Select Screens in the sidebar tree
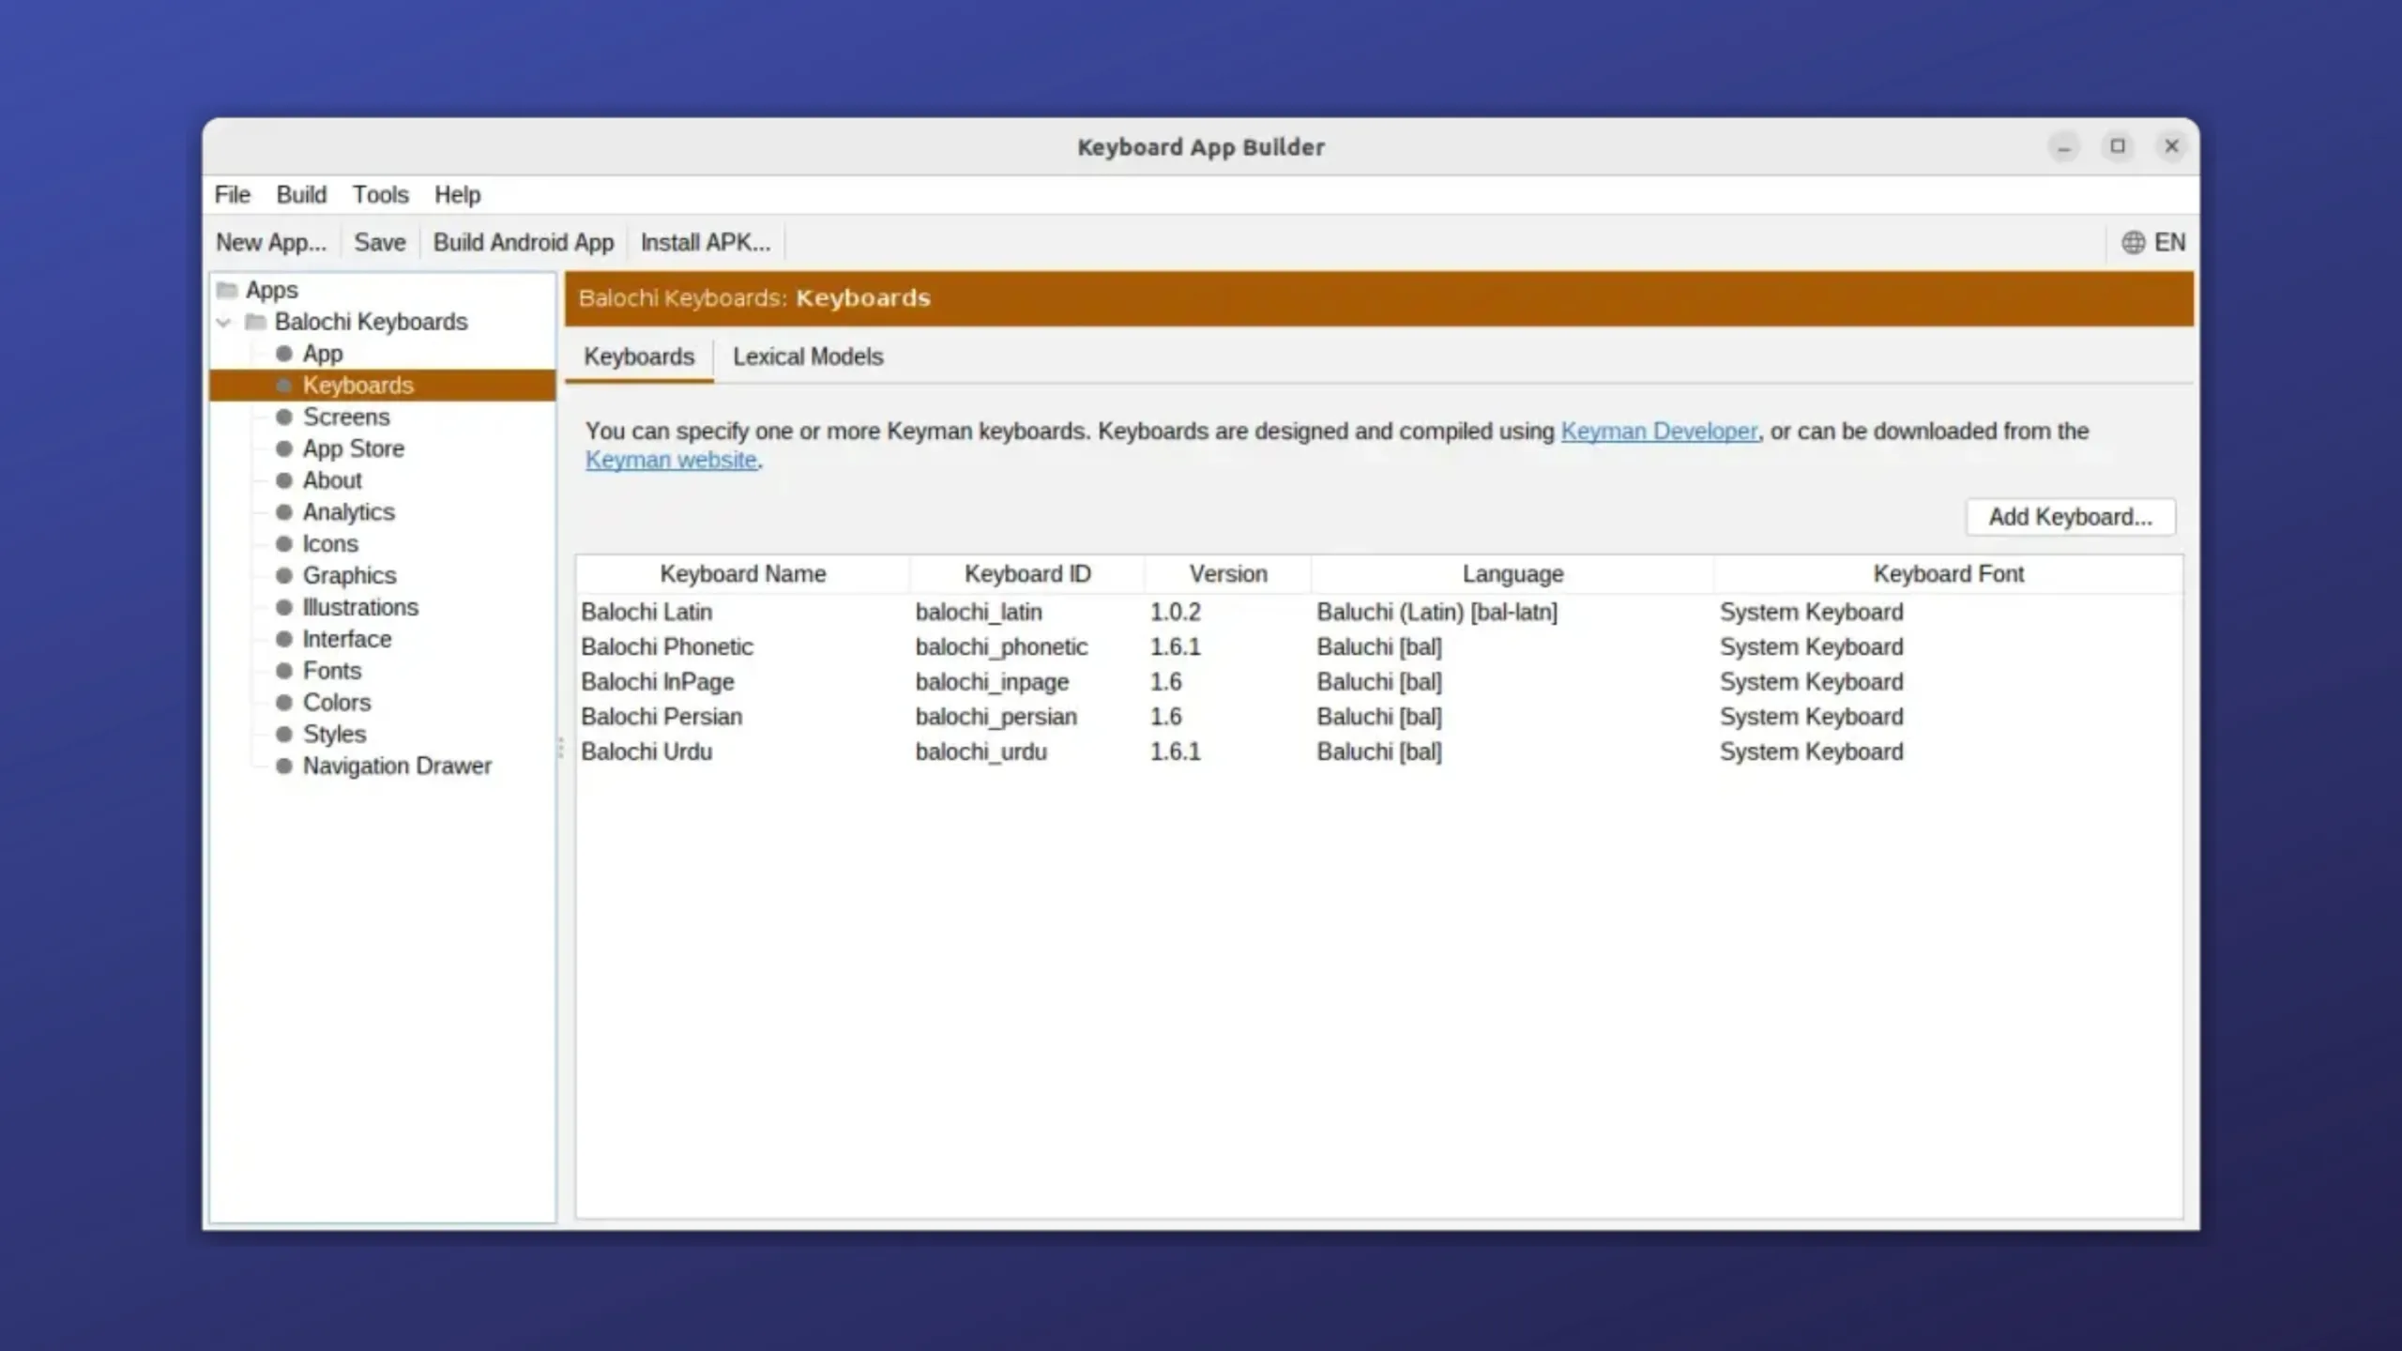The image size is (2402, 1351). tap(345, 417)
